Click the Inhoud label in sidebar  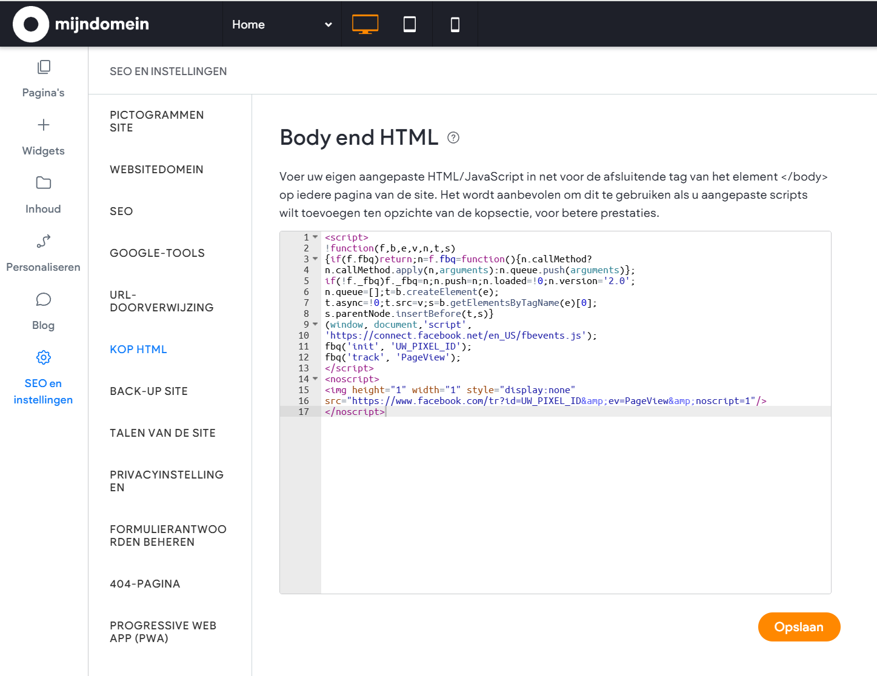[x=44, y=209]
